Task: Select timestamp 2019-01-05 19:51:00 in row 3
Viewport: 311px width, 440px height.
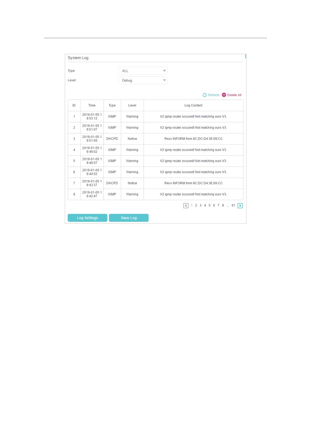Action: (92, 139)
